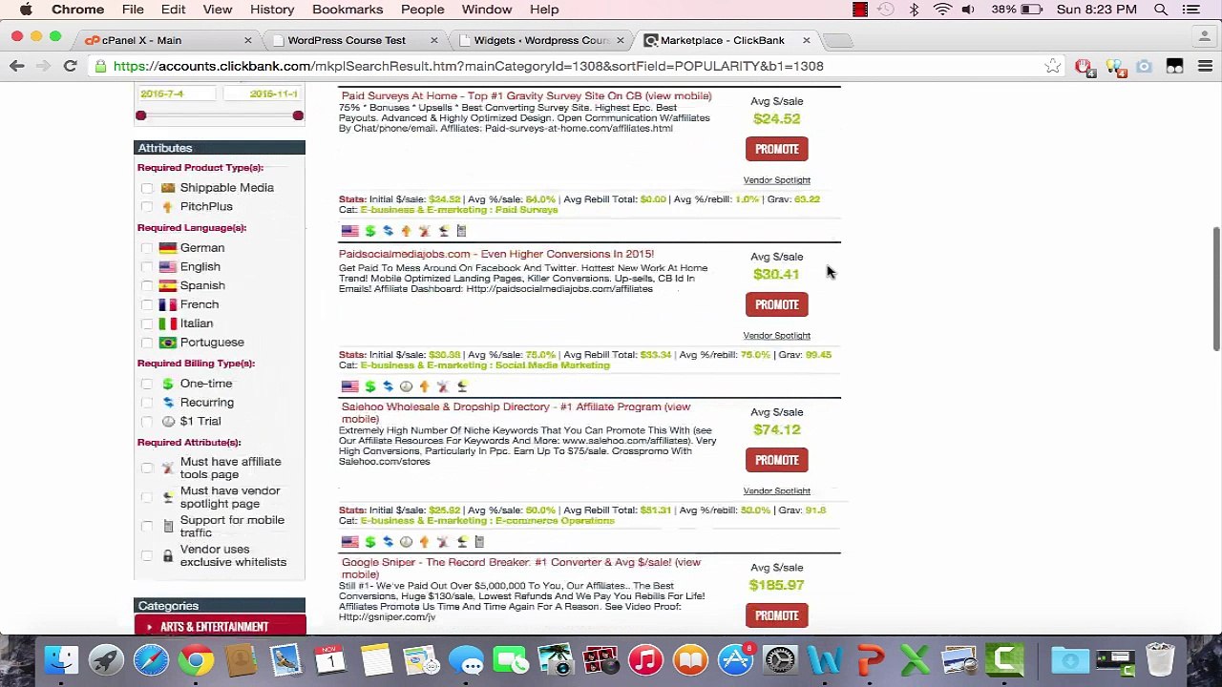
Task: Promote the Paid Surveys At Home product
Action: pyautogui.click(x=776, y=149)
